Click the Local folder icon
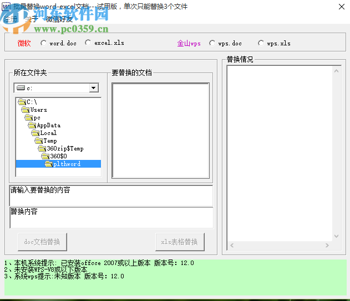The image size is (350, 301). (35, 133)
